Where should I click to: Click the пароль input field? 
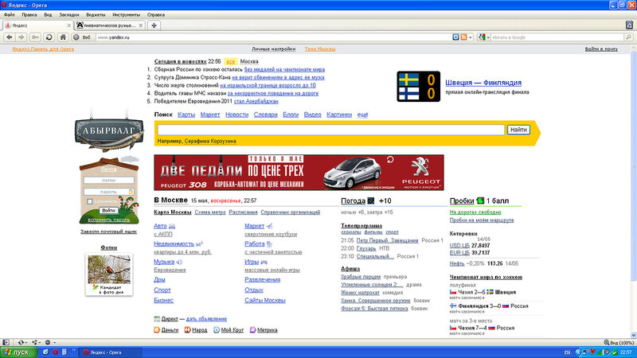coord(109,191)
